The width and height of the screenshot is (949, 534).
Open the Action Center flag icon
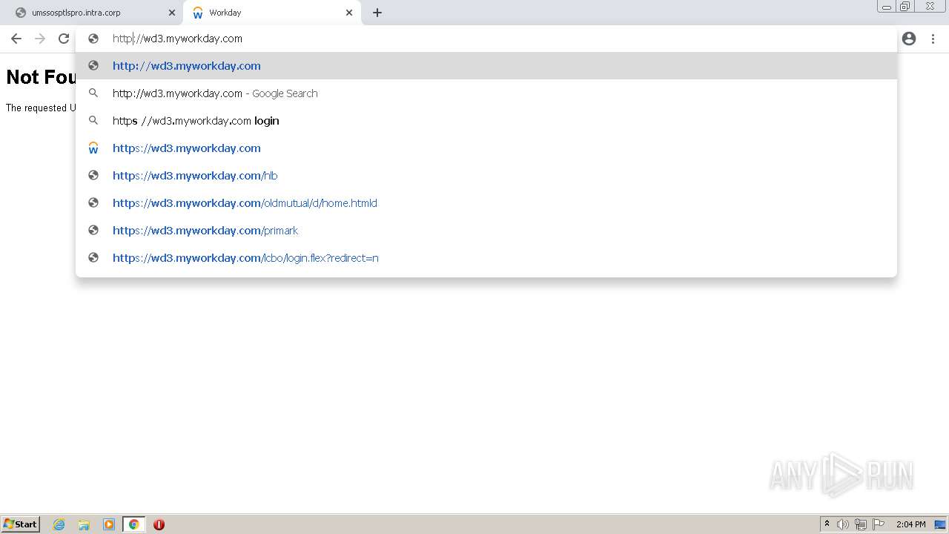879,524
